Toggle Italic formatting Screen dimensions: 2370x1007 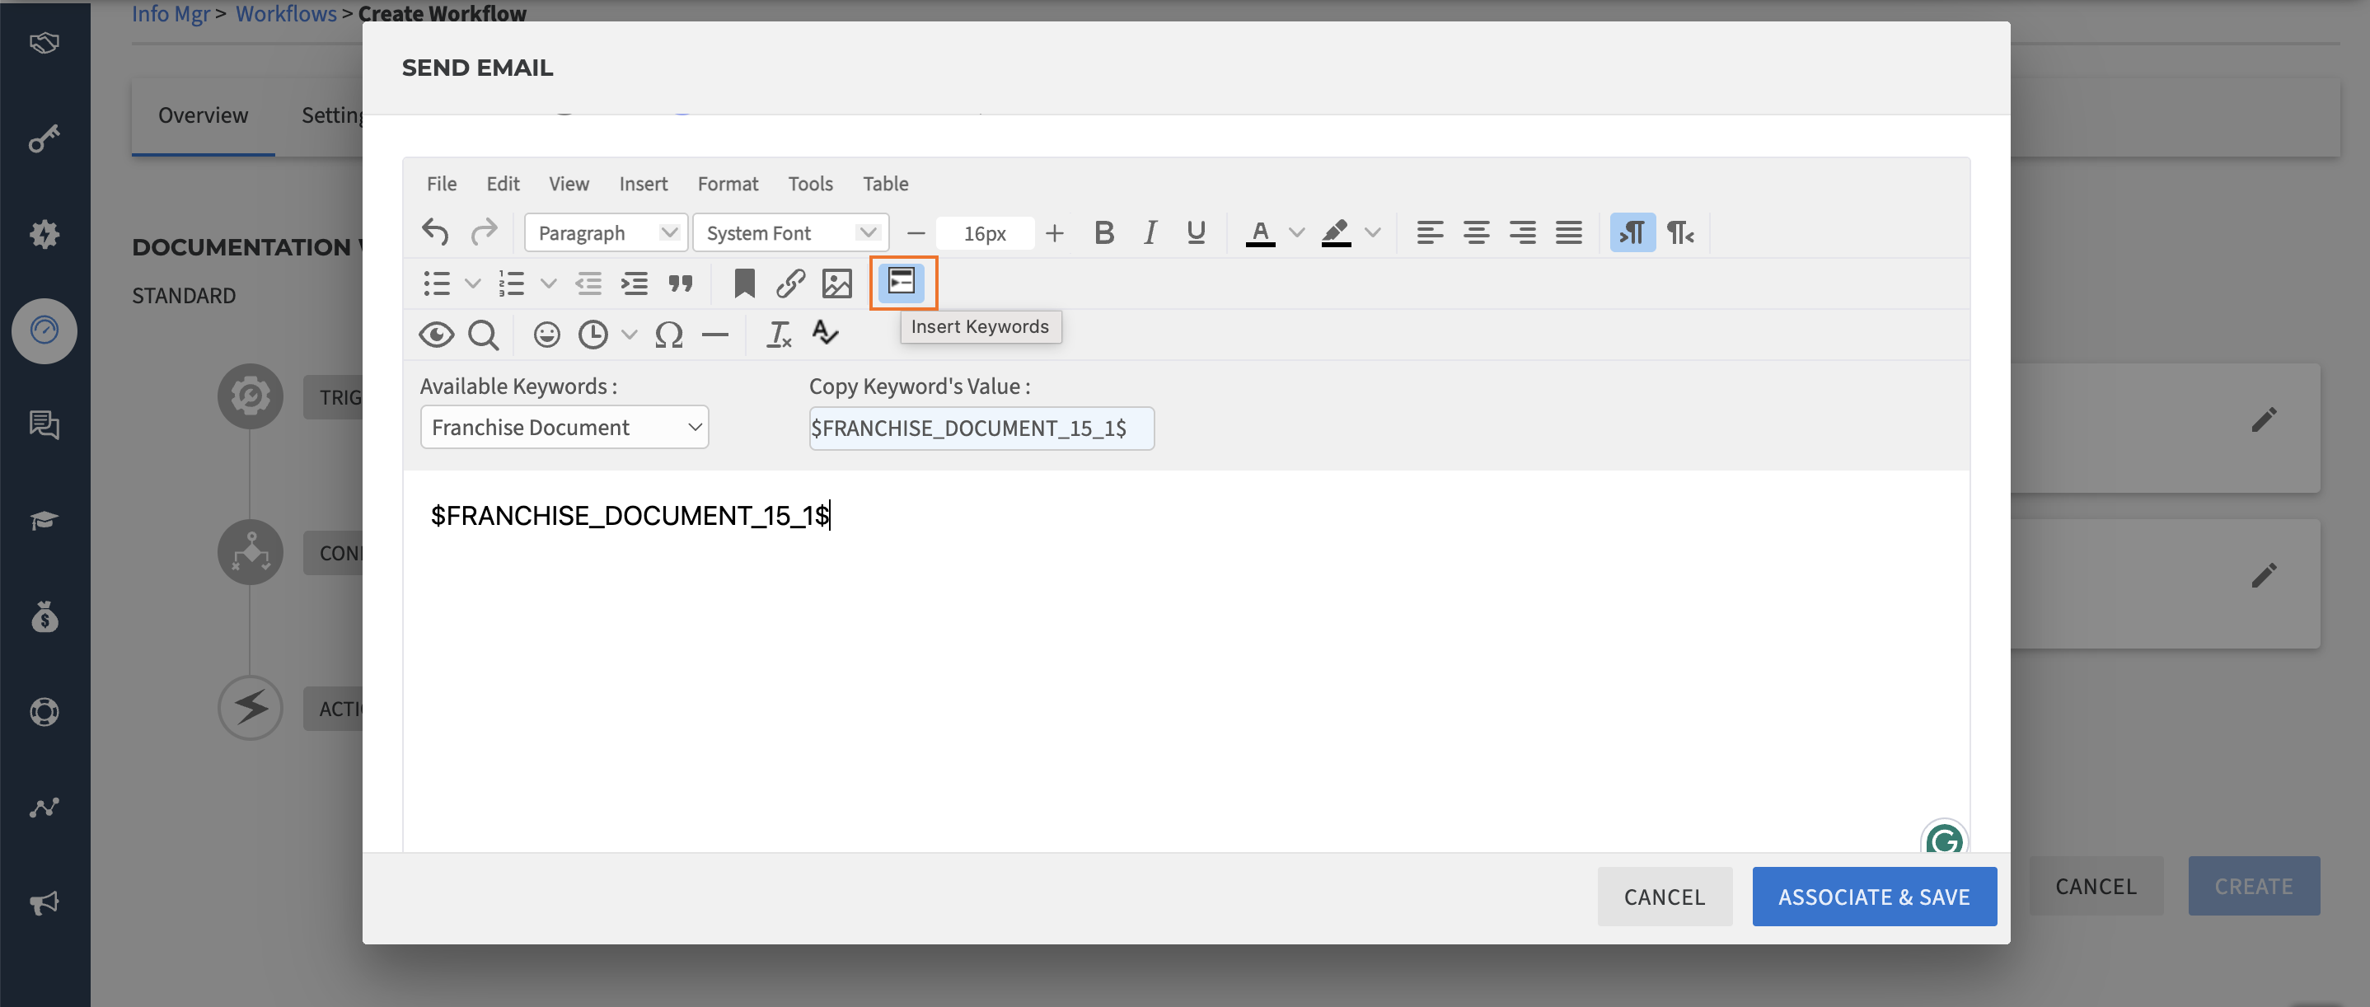click(1150, 232)
